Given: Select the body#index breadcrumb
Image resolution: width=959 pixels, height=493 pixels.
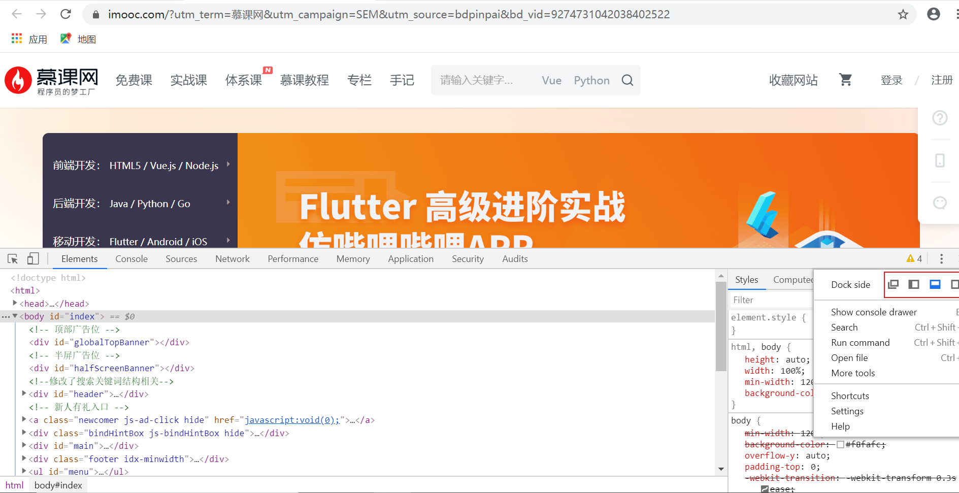Looking at the screenshot, I should 58,485.
